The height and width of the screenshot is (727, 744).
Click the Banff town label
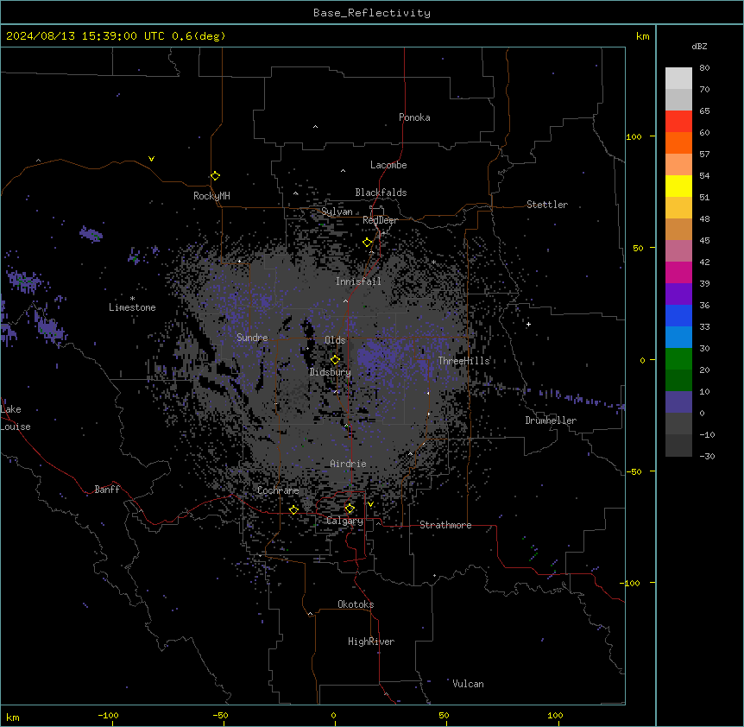click(x=107, y=490)
